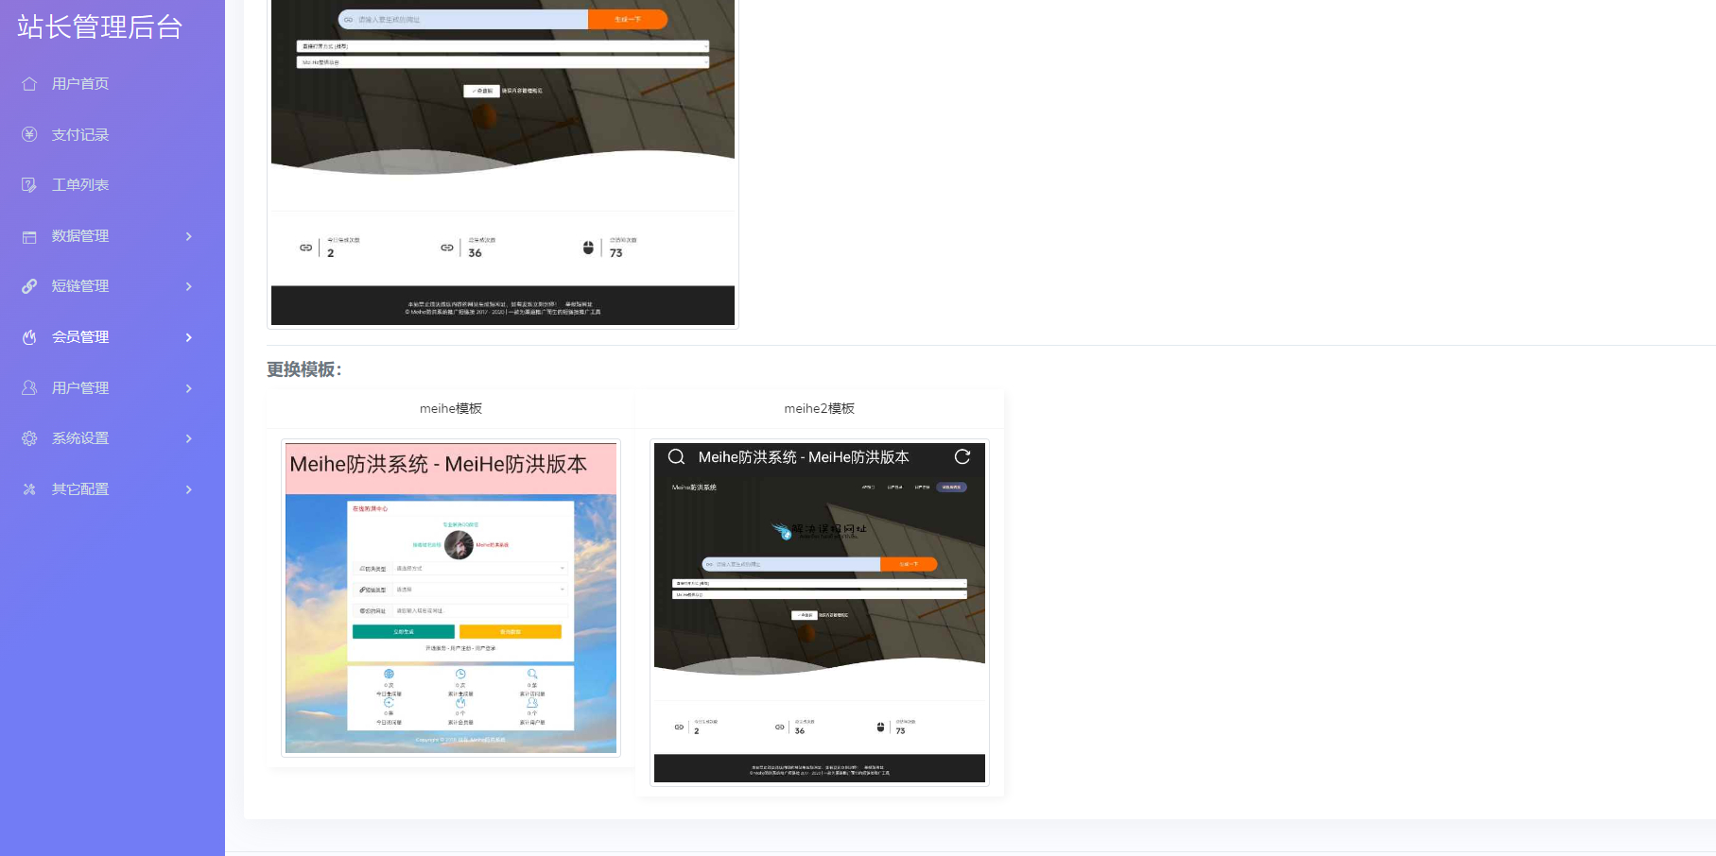Click the data table icon beside 数据管理

pyautogui.click(x=29, y=236)
